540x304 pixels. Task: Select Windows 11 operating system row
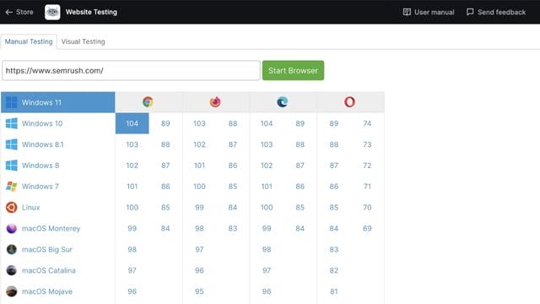(58, 102)
